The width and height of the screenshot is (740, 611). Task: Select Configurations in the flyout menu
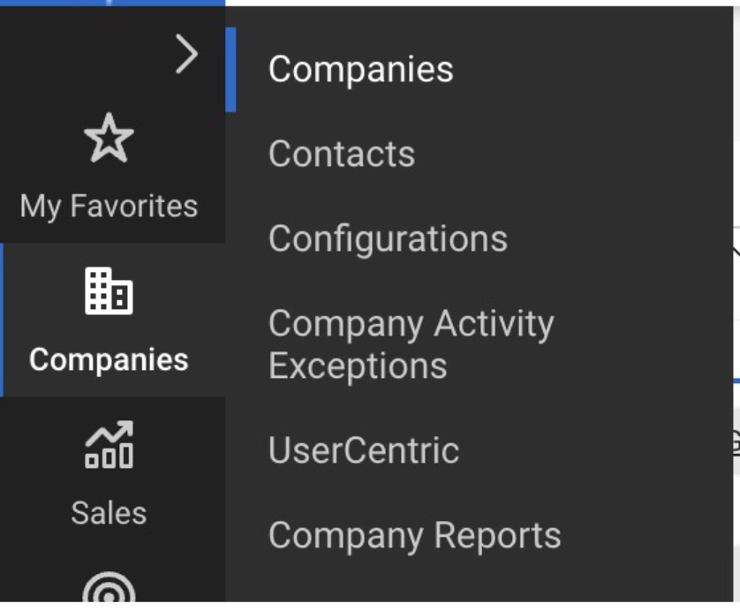pos(389,238)
